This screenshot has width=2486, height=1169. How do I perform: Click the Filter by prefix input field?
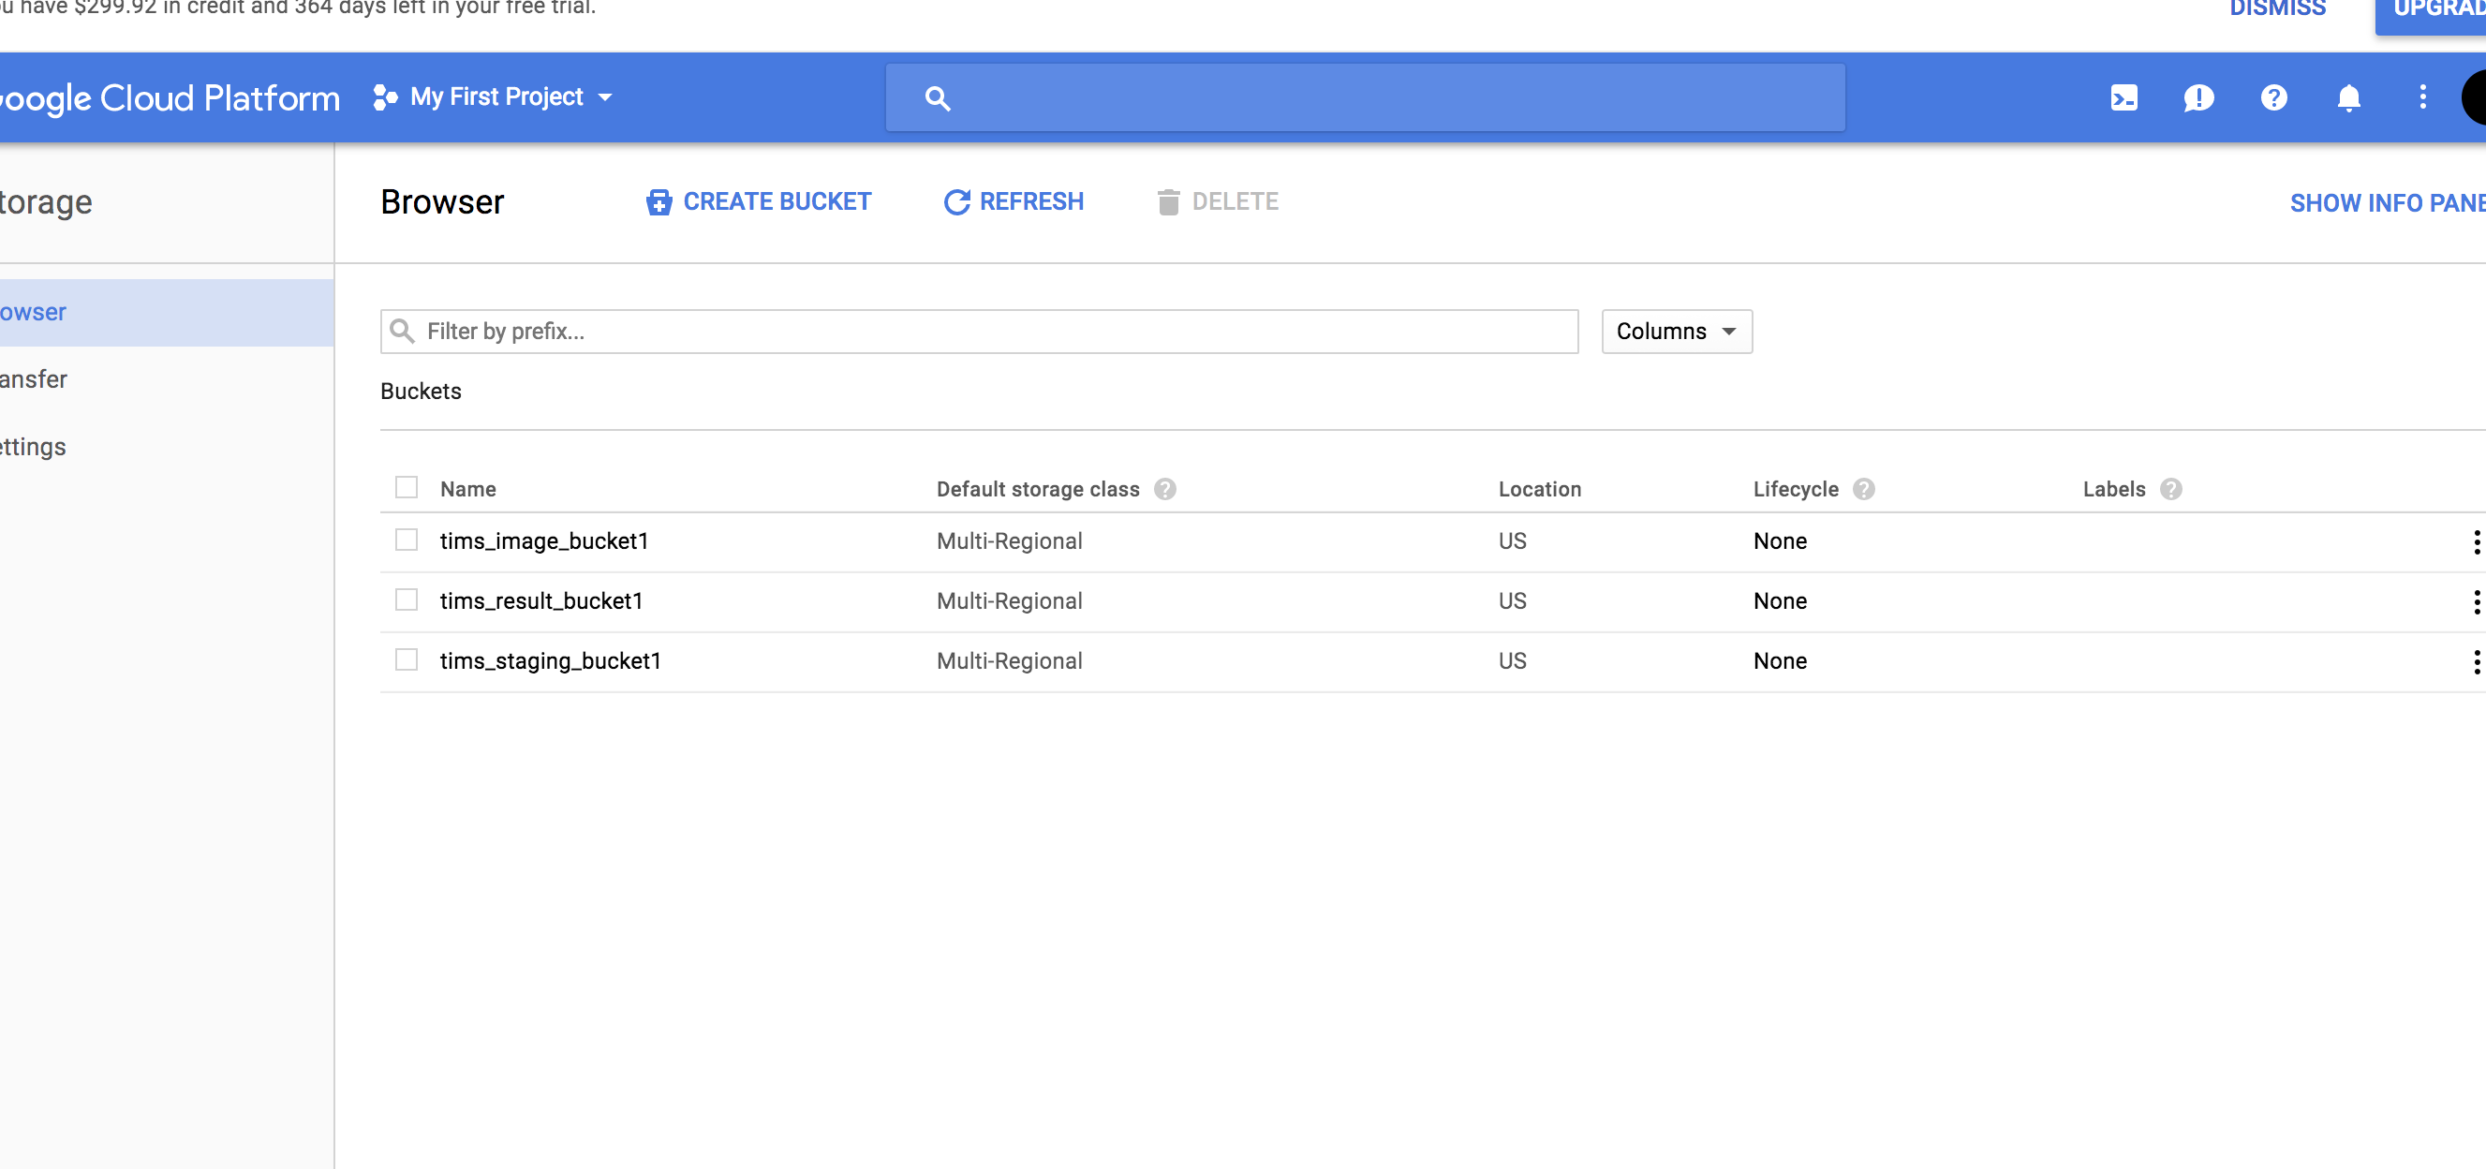click(979, 331)
